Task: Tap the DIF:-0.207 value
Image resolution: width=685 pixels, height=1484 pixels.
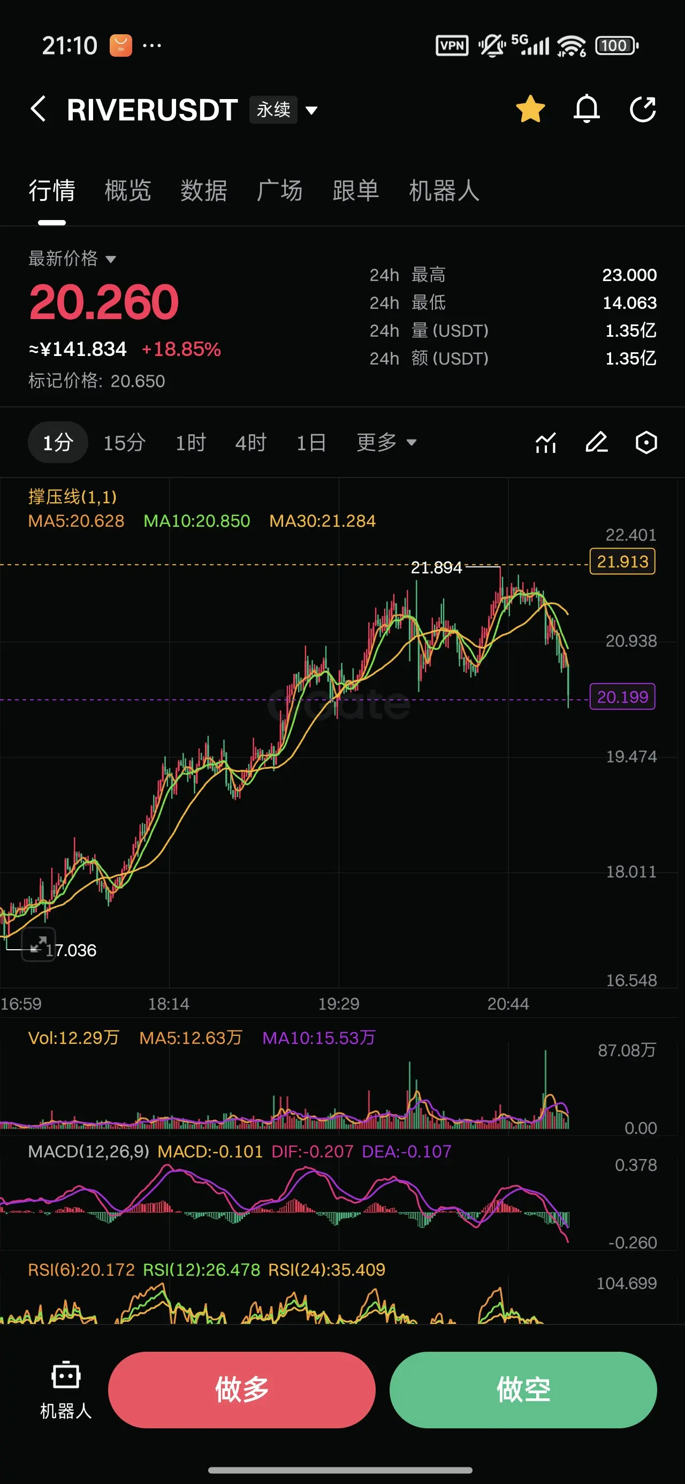Action: (312, 1152)
